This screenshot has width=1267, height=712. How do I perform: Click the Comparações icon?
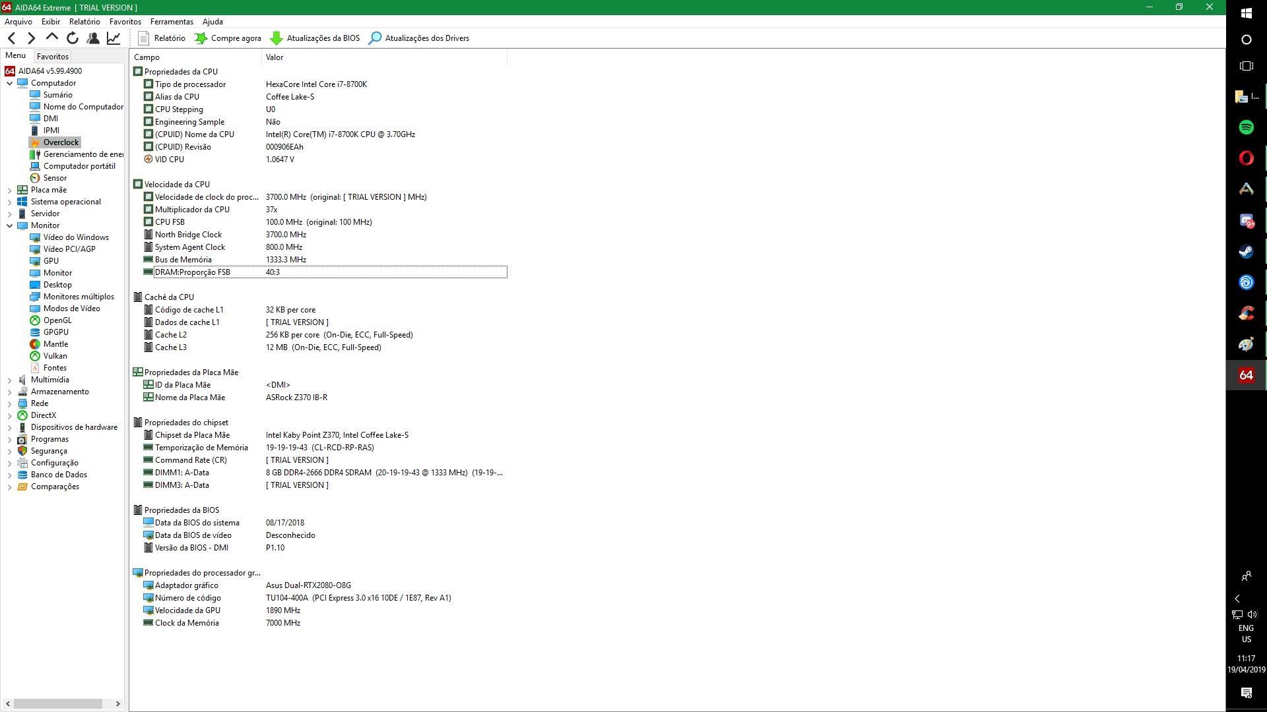[x=22, y=487]
